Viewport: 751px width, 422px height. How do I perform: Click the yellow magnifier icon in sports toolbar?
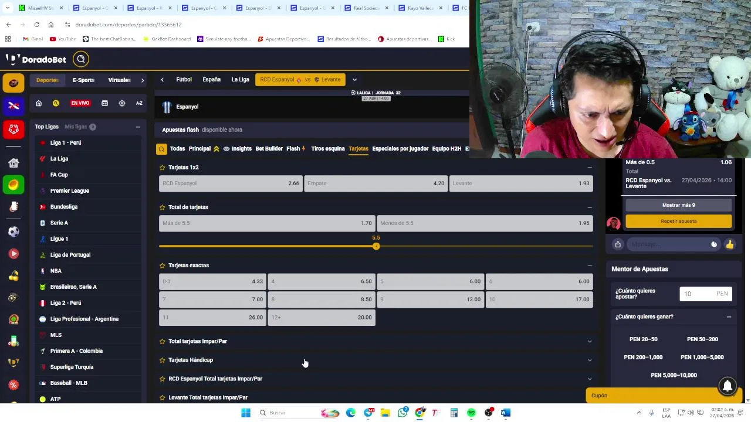tap(56, 103)
